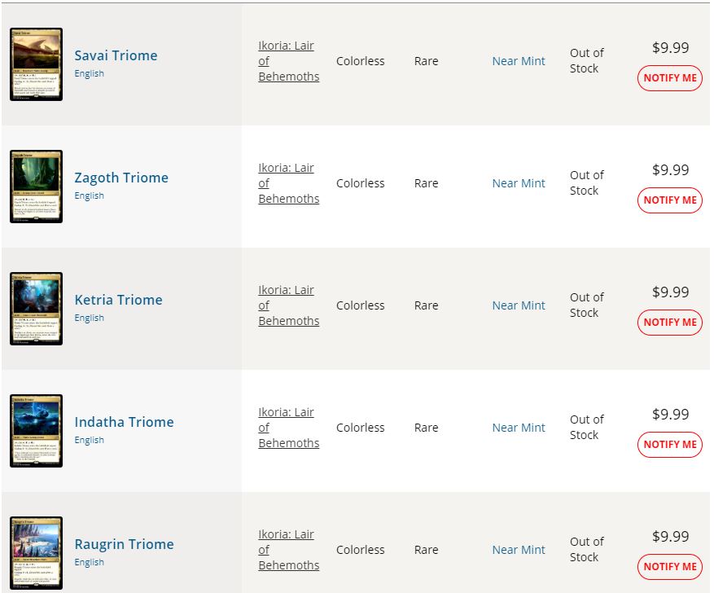
Task: Open the Raugrin Triome card thumbnail
Action: [x=36, y=552]
